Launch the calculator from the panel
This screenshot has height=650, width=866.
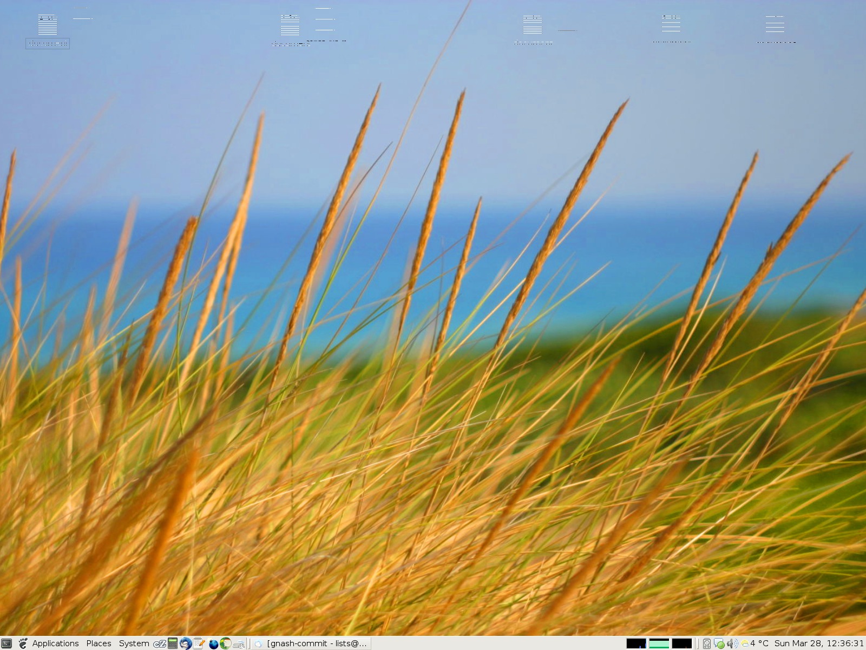click(173, 643)
